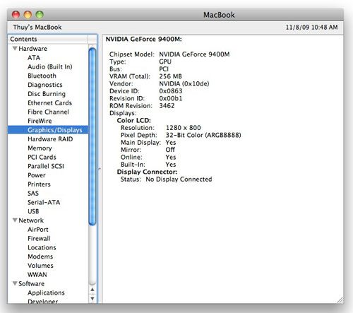
Task: Select Audio (Built In) item
Action: (49, 66)
